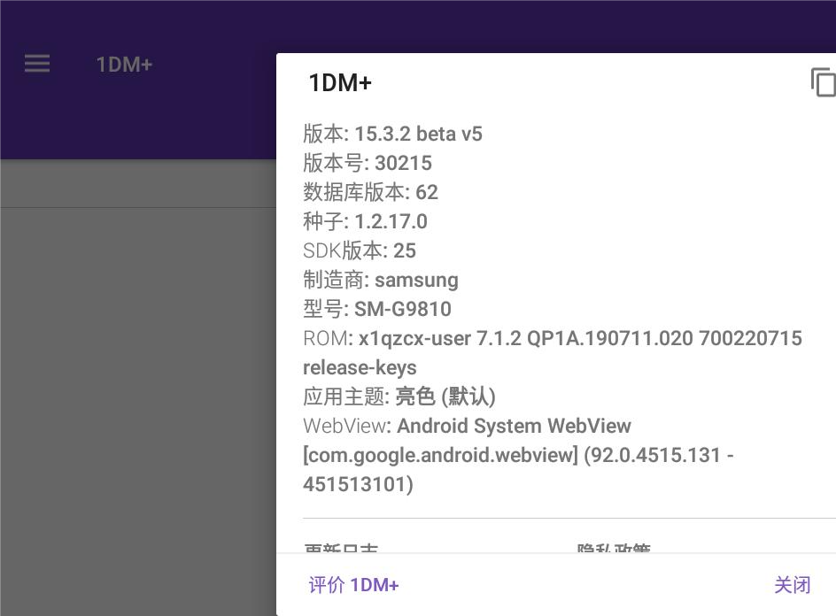Click the Android System WebView text
The image size is (836, 616).
coord(514,426)
